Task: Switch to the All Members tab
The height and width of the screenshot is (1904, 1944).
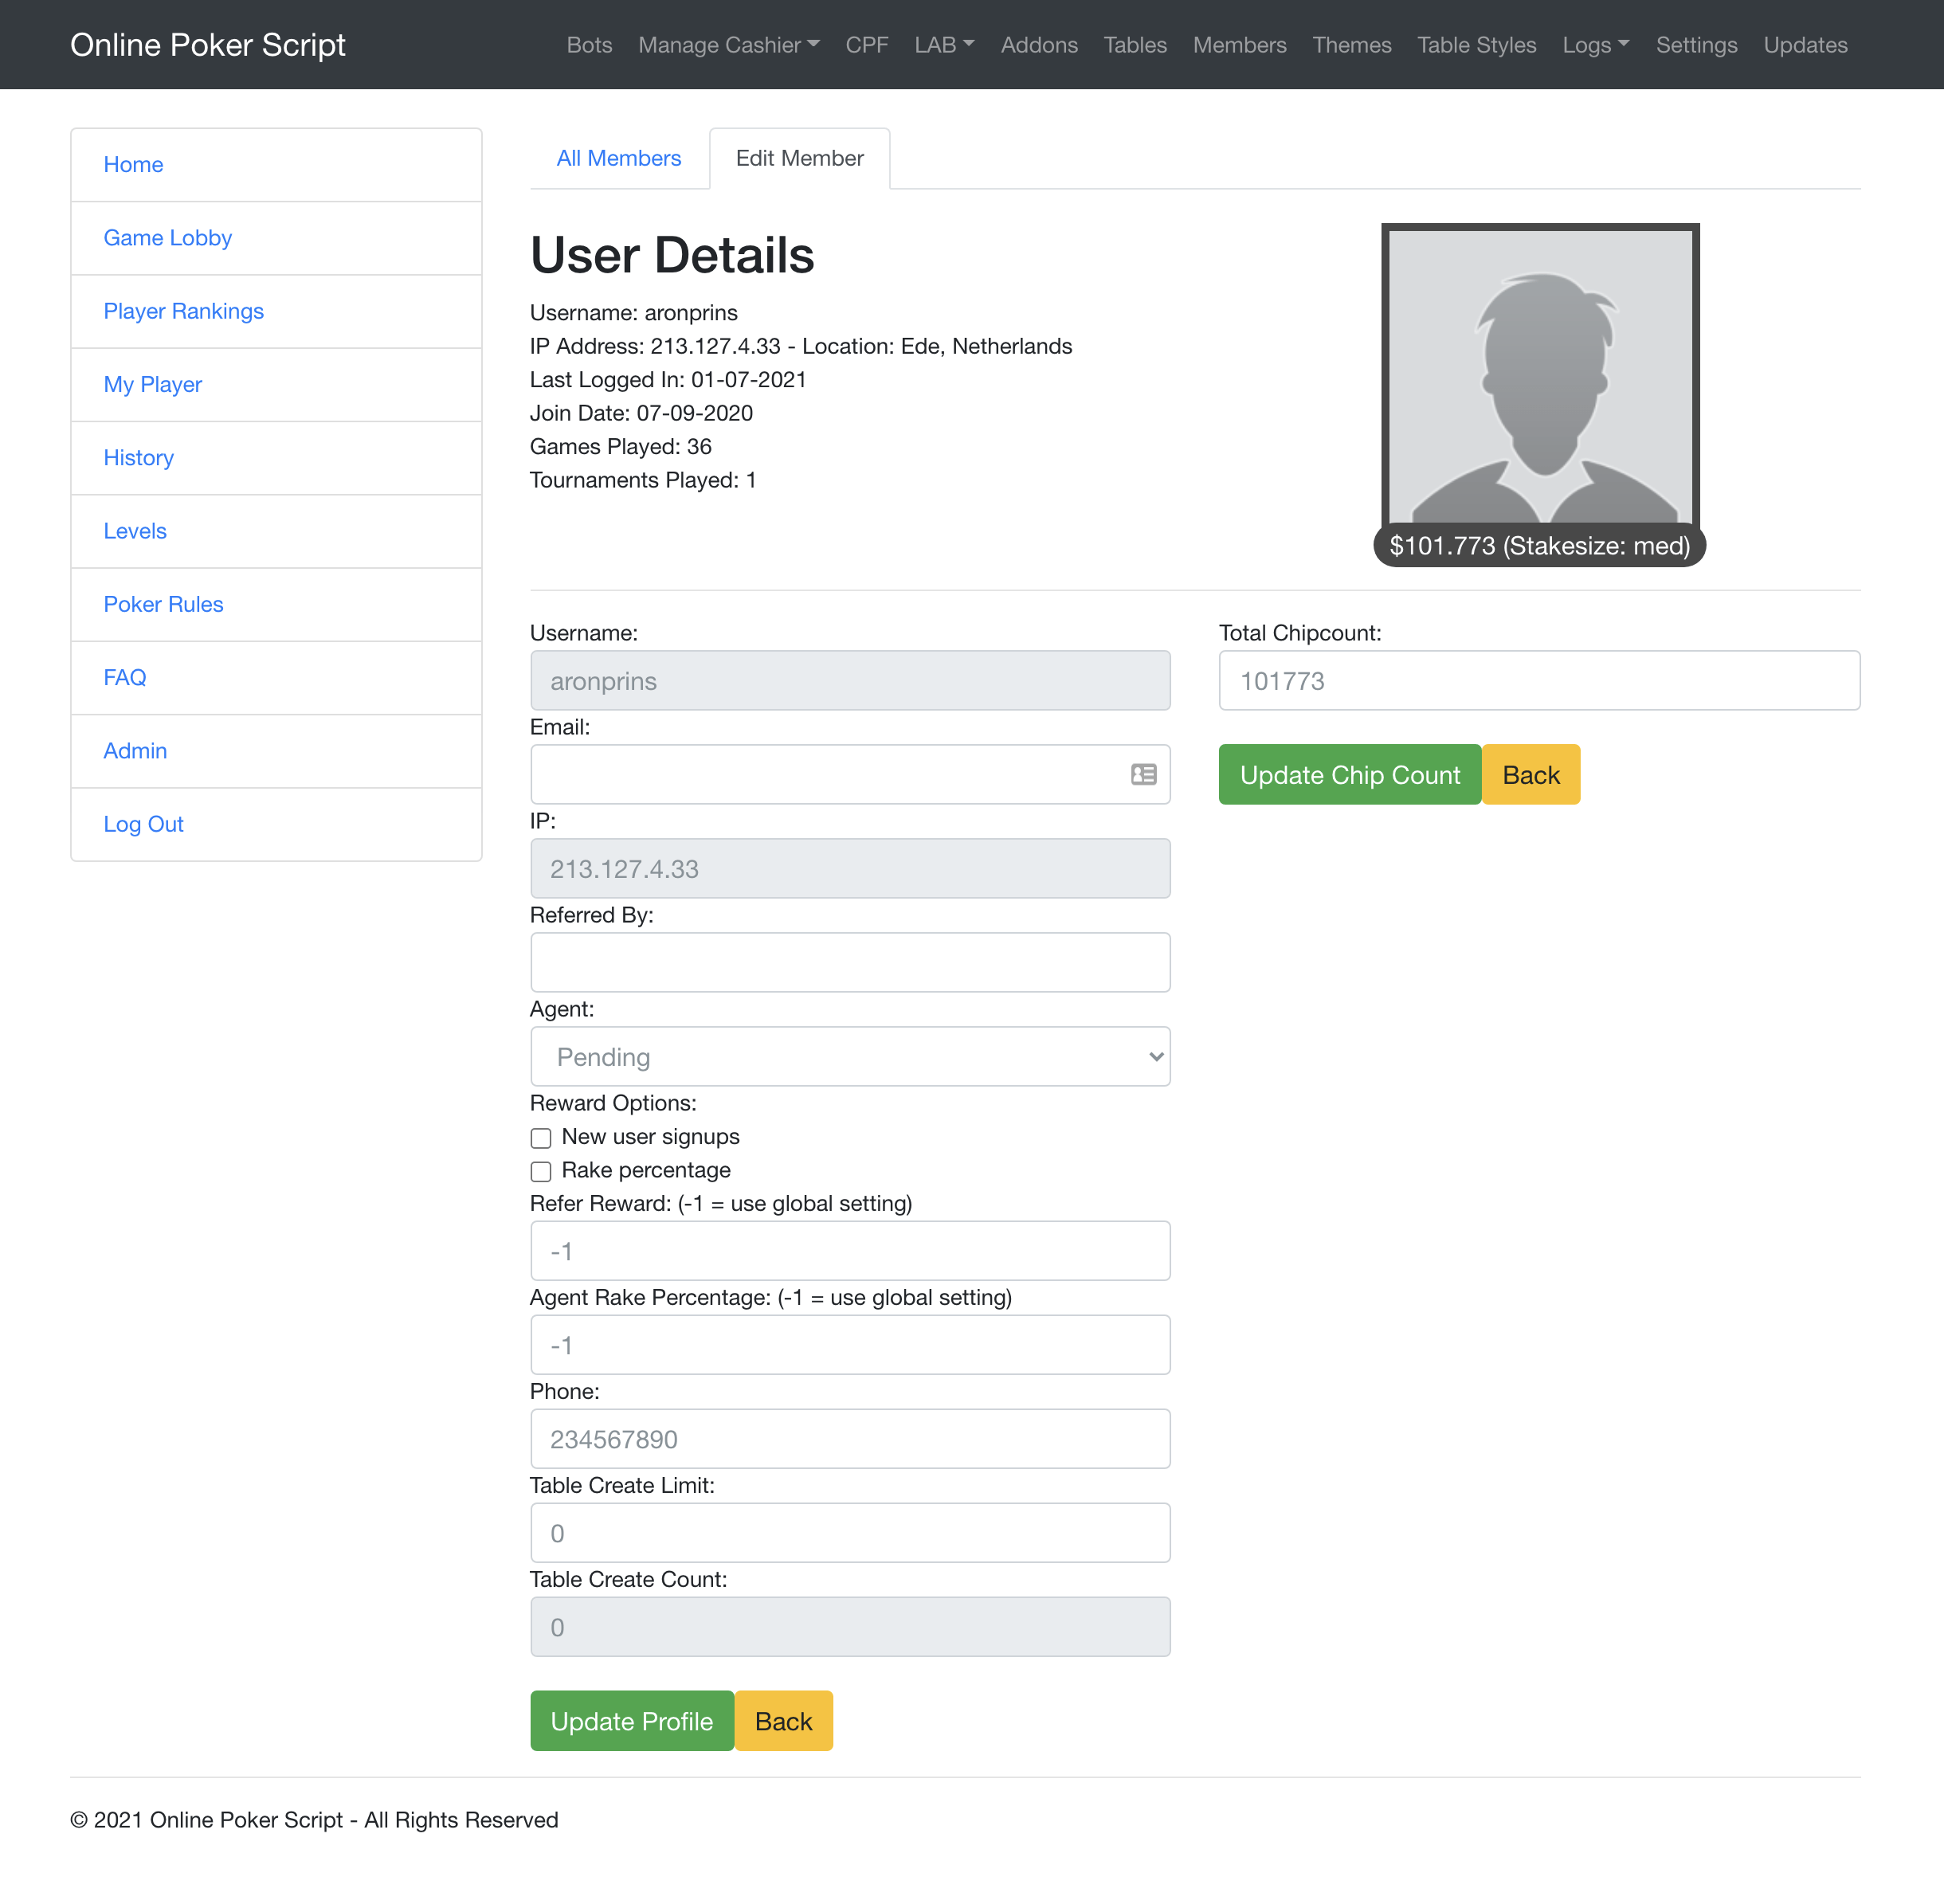Action: [618, 158]
